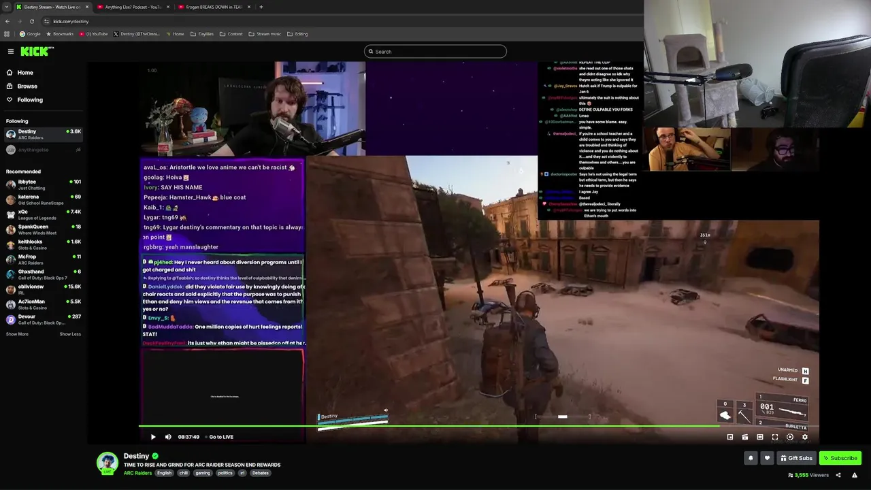Open the Kick hamburger sidebar menu
The height and width of the screenshot is (490, 871).
pyautogui.click(x=11, y=51)
